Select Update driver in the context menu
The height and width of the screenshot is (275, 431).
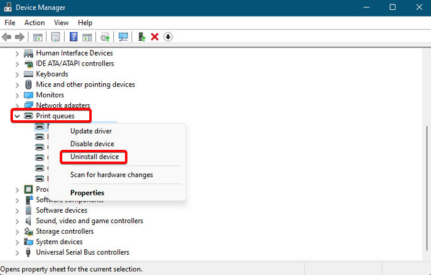pyautogui.click(x=91, y=131)
